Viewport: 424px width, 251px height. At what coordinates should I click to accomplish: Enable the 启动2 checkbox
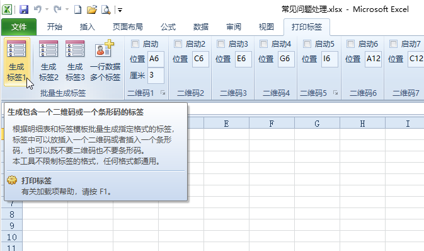coord(178,44)
